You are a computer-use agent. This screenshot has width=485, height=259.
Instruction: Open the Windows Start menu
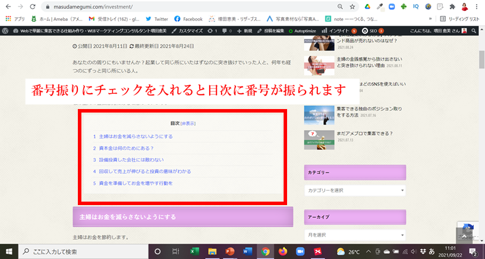pos(9,252)
